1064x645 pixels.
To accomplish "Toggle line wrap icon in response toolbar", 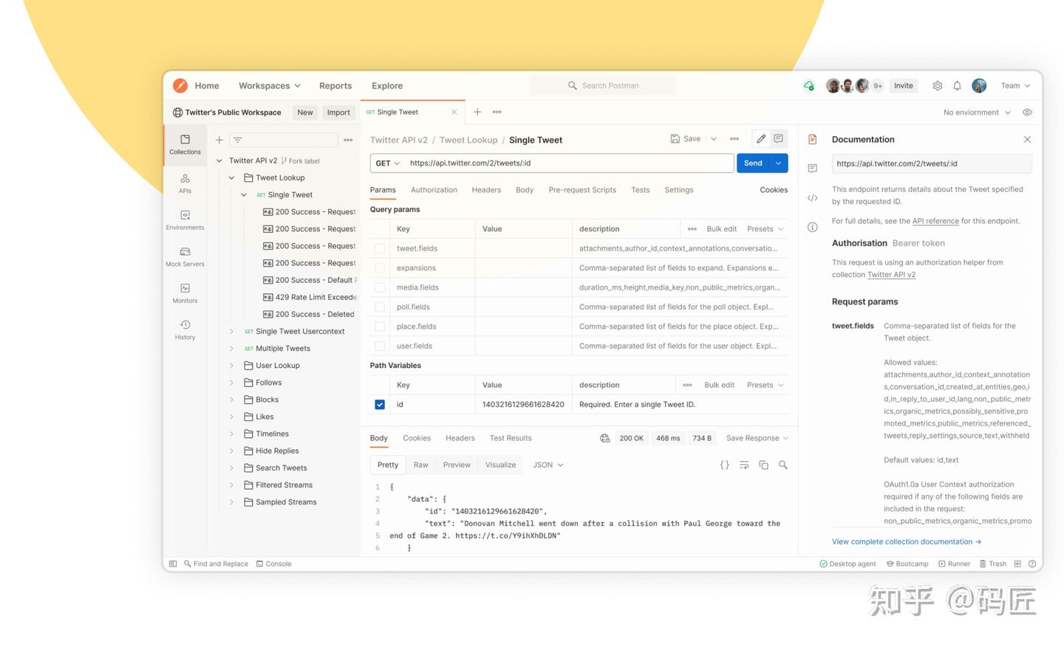I will (x=744, y=465).
